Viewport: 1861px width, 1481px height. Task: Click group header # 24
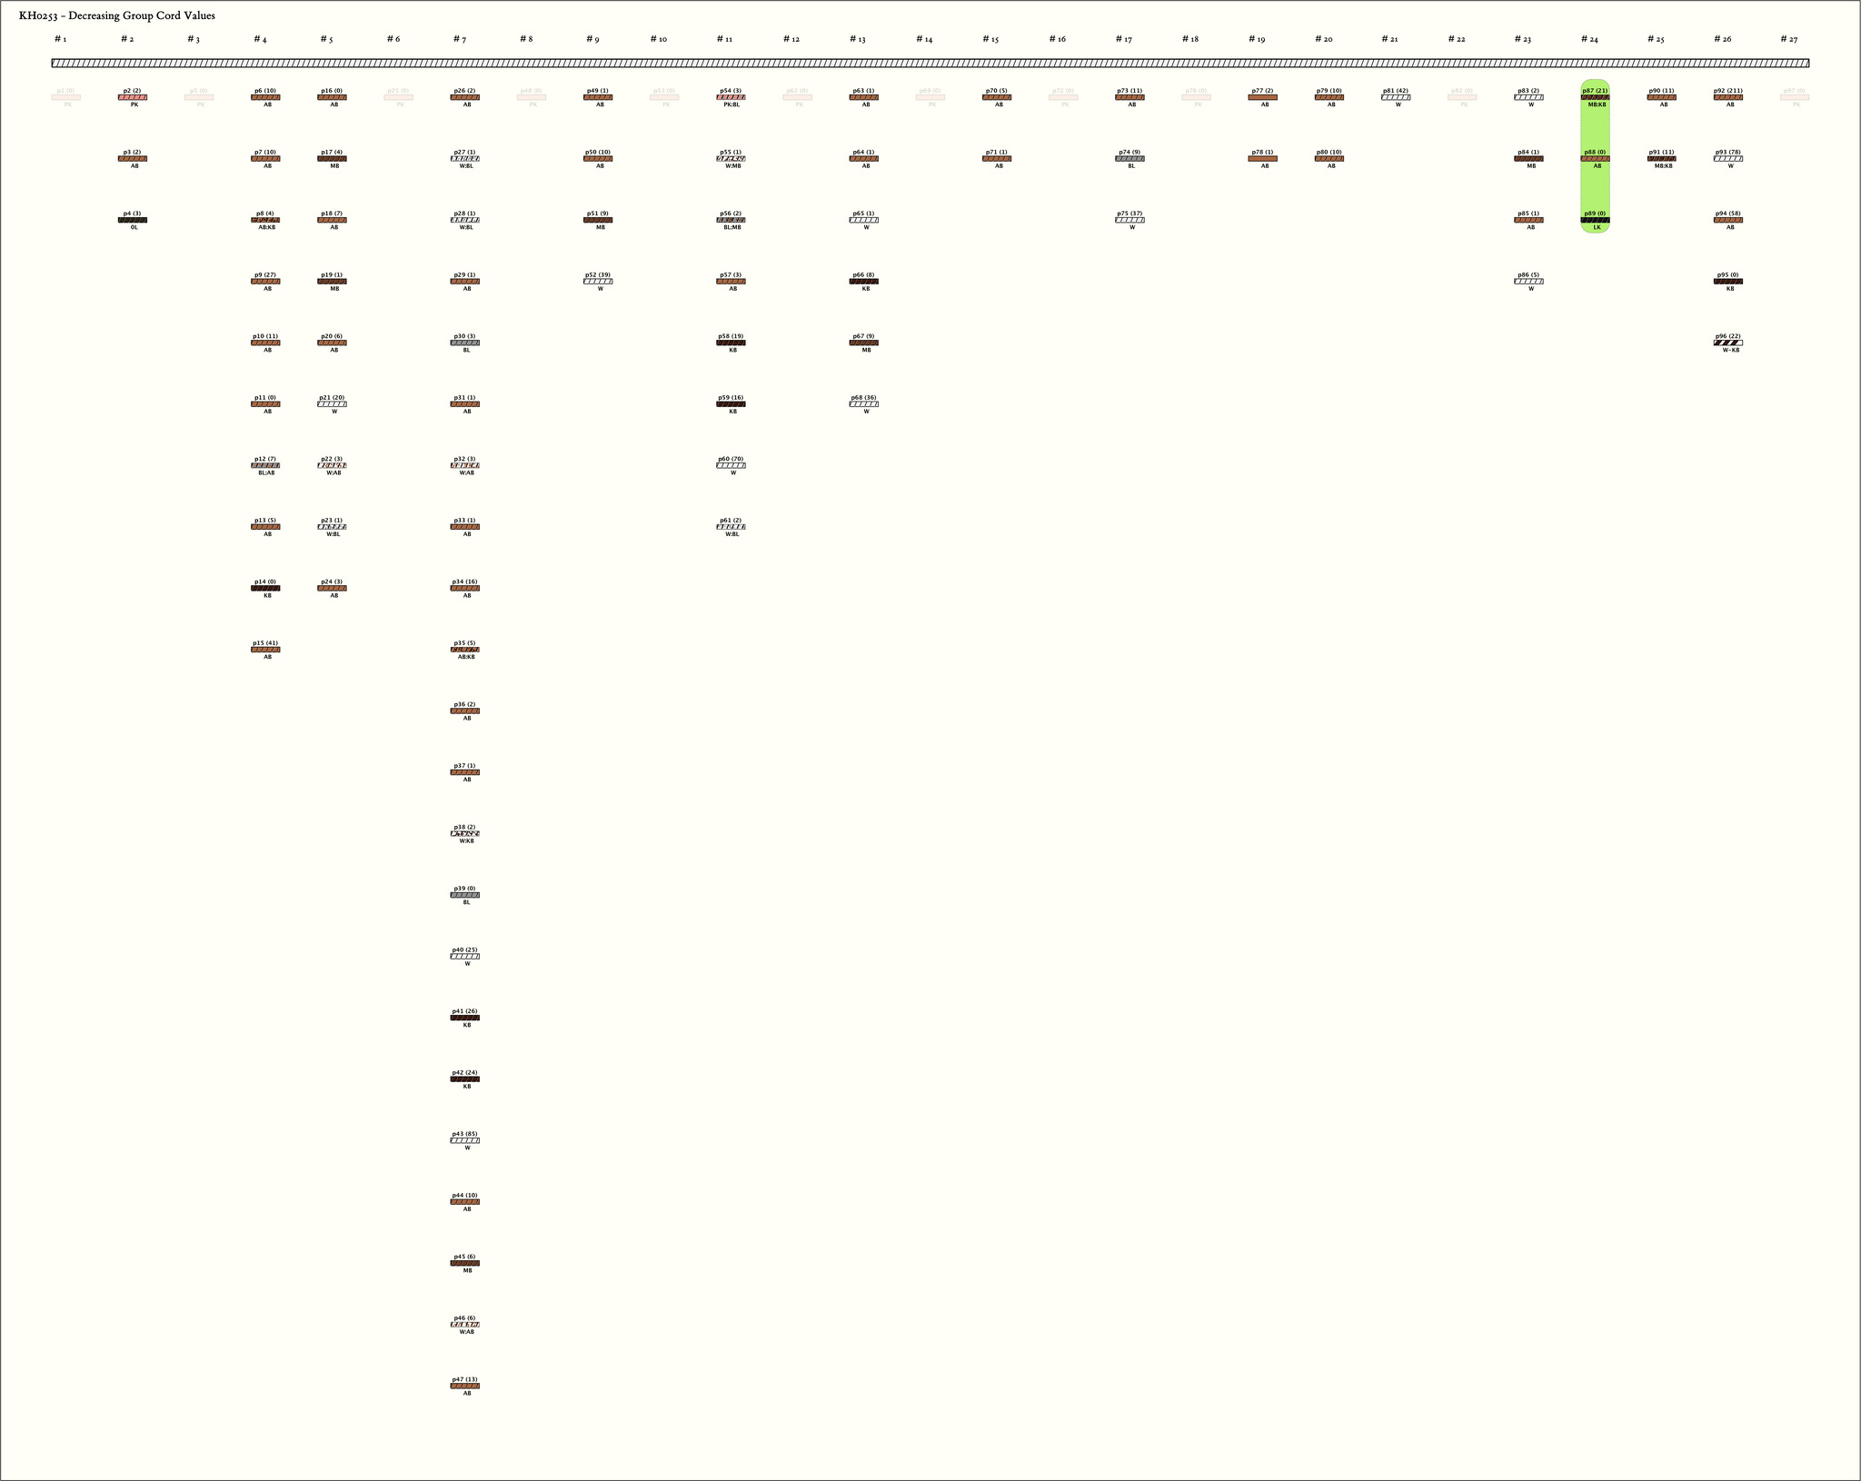[x=1588, y=39]
